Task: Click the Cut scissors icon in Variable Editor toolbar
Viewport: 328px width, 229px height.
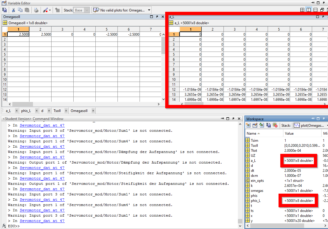Action: point(14,10)
